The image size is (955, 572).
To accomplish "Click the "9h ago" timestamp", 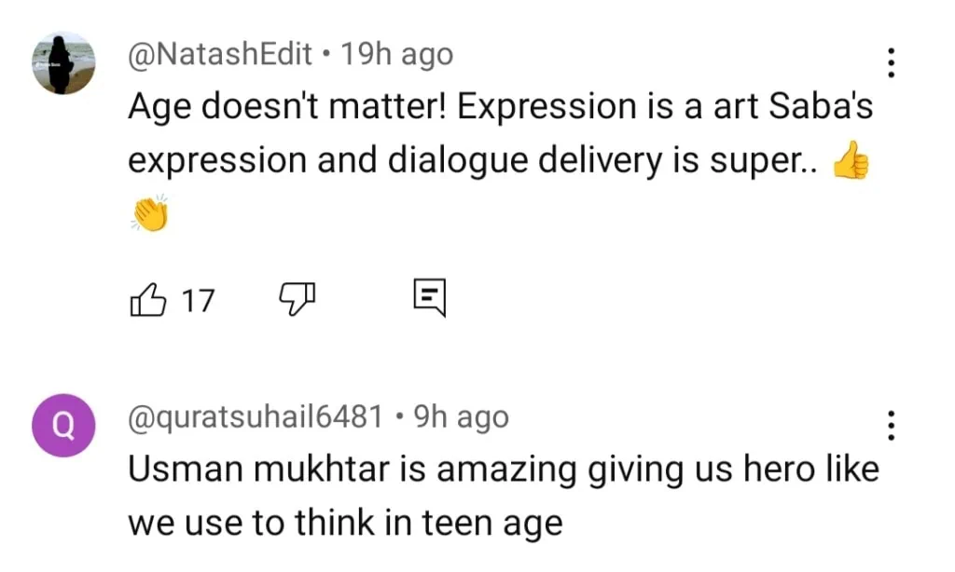I will [461, 417].
